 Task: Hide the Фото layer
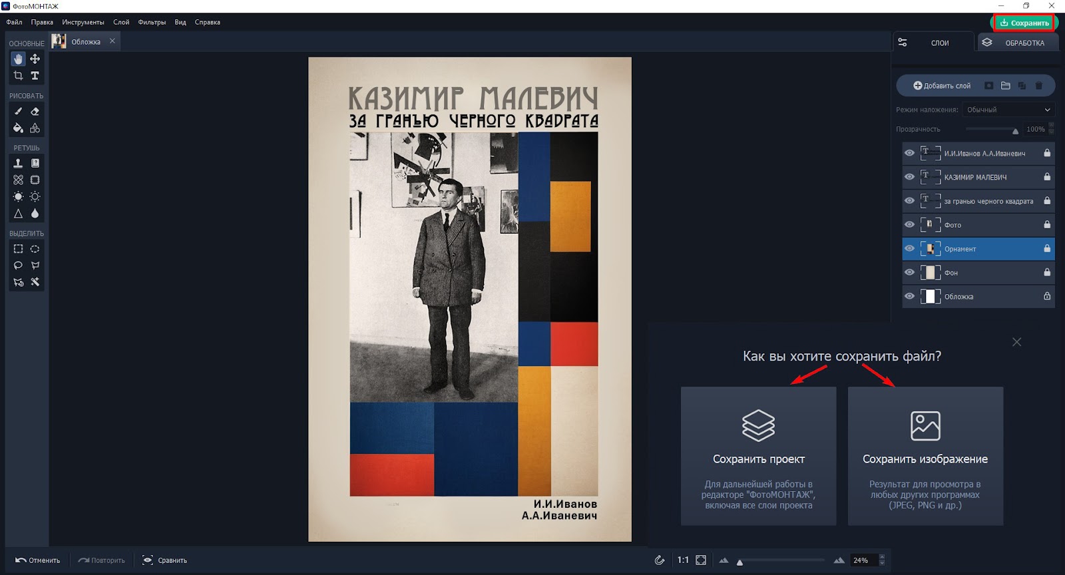909,225
